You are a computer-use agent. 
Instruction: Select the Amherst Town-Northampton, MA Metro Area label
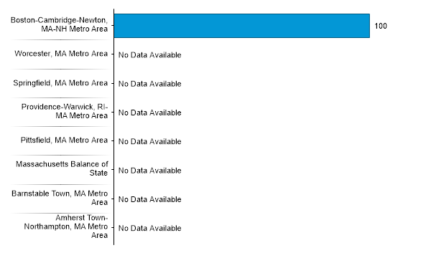66,226
